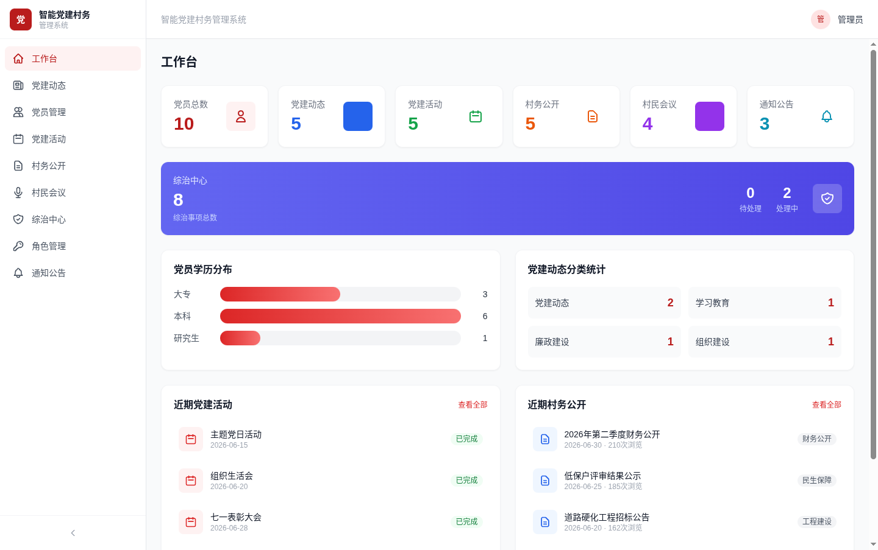This screenshot has height=550, width=878.
Task: Click the red 党 logo icon
Action: point(21,19)
